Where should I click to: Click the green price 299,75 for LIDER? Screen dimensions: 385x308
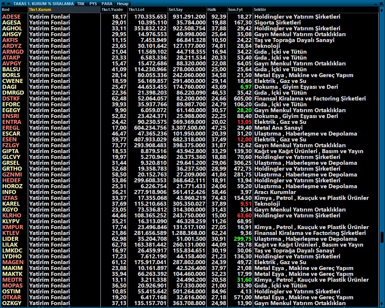[243, 239]
